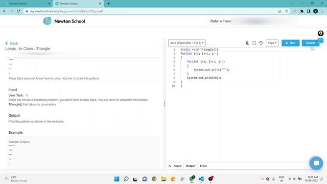Show hidden system tray icons
The image size is (327, 184).
coord(262,179)
